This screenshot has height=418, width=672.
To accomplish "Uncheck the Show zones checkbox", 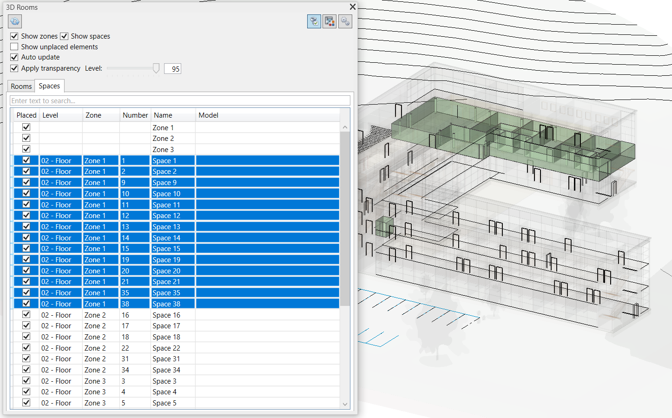I will [x=14, y=36].
